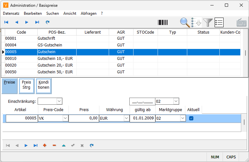Click the Preis input field

tap(83, 118)
